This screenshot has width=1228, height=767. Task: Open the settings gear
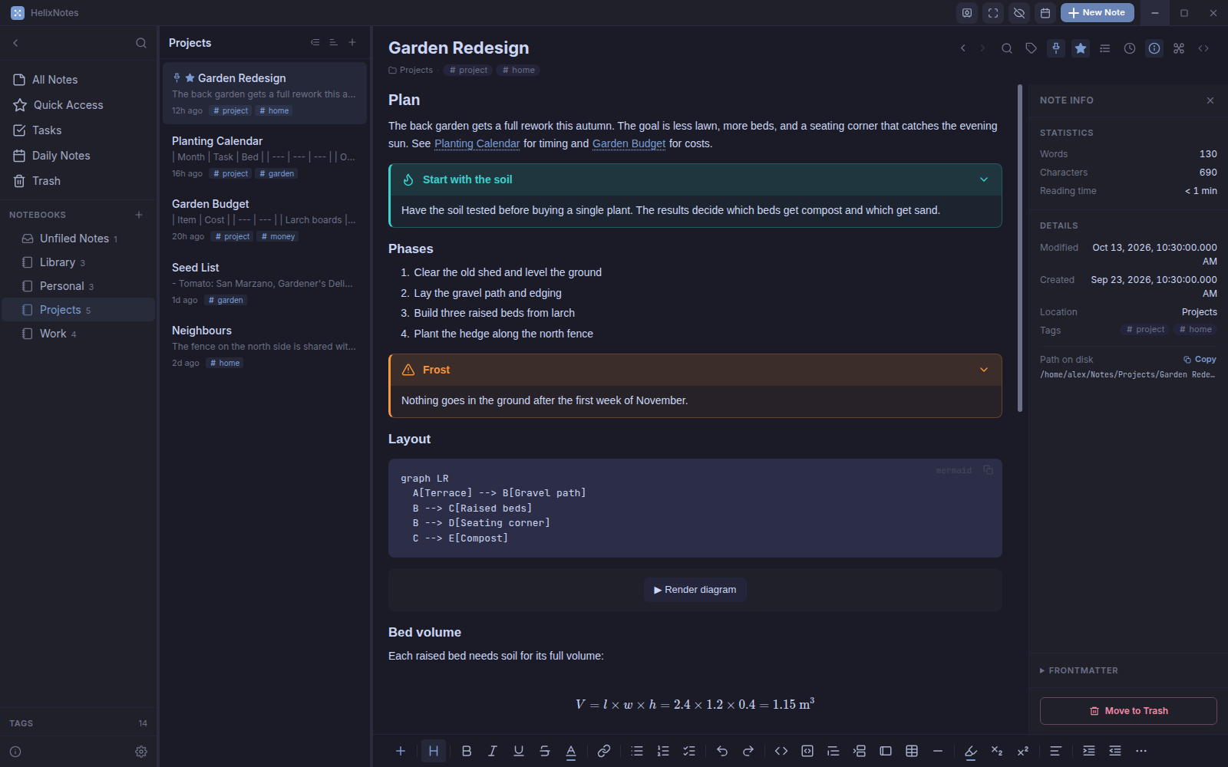coord(141,752)
